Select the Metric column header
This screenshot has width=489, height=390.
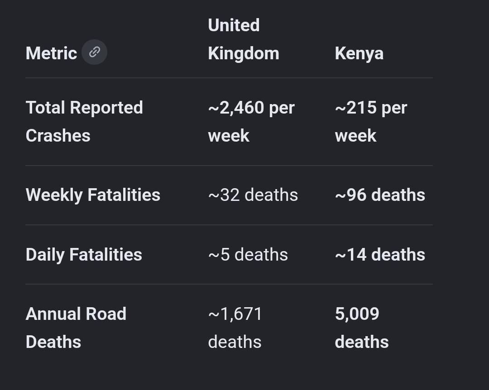click(52, 53)
